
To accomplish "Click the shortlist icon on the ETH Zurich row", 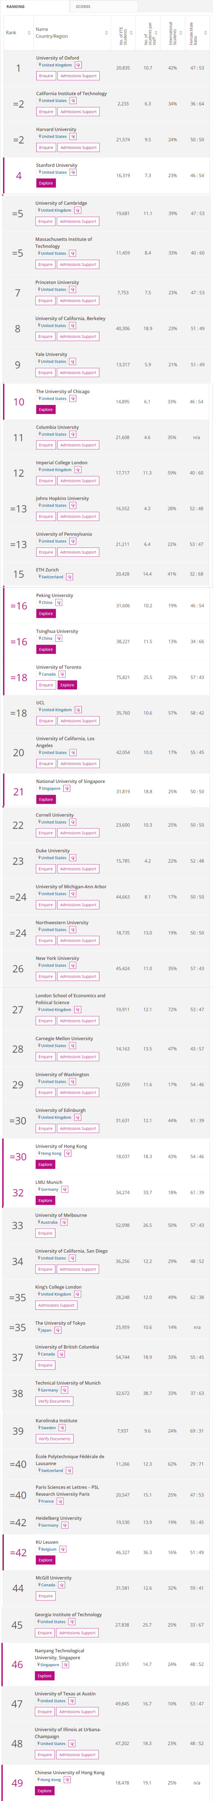I will tap(69, 577).
